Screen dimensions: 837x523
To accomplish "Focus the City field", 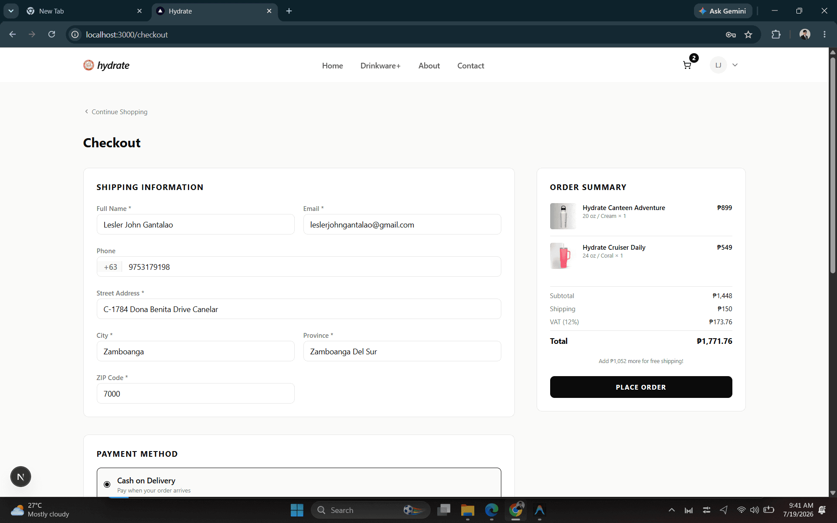I will click(195, 351).
